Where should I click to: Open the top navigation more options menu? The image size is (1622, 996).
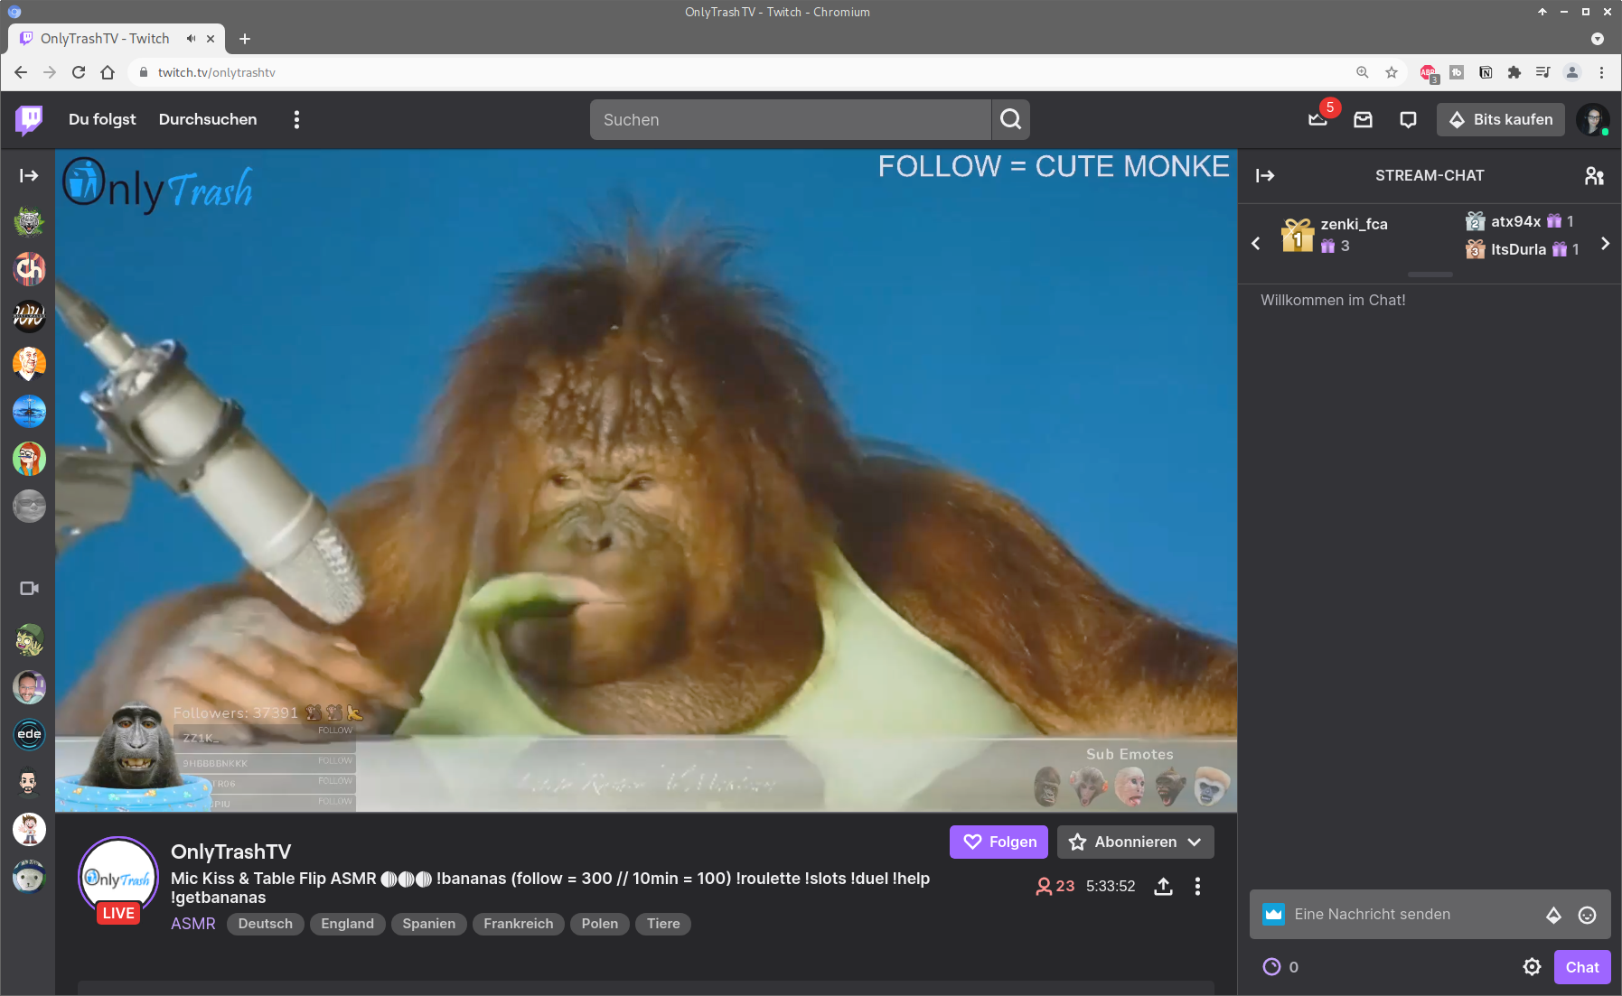pyautogui.click(x=296, y=119)
